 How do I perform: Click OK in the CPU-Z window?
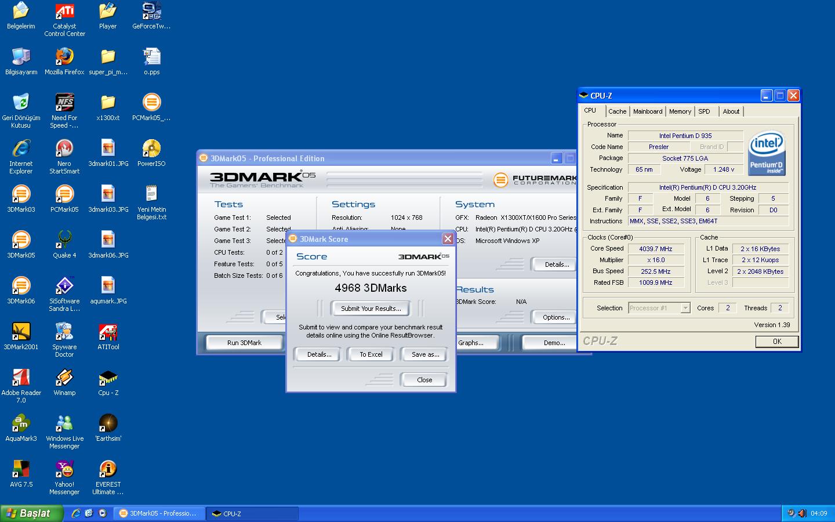pyautogui.click(x=777, y=342)
